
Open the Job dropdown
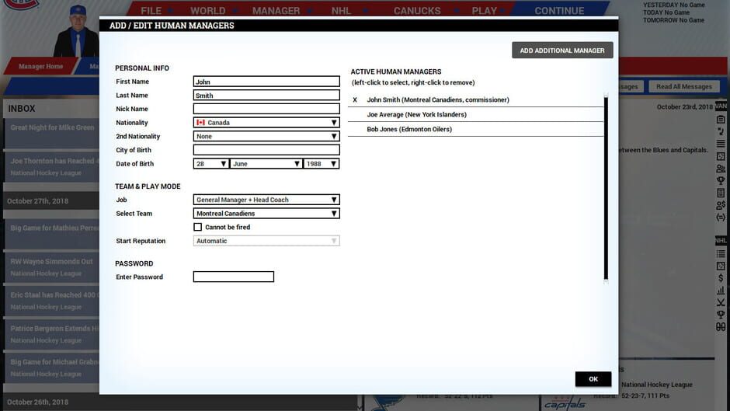[266, 200]
